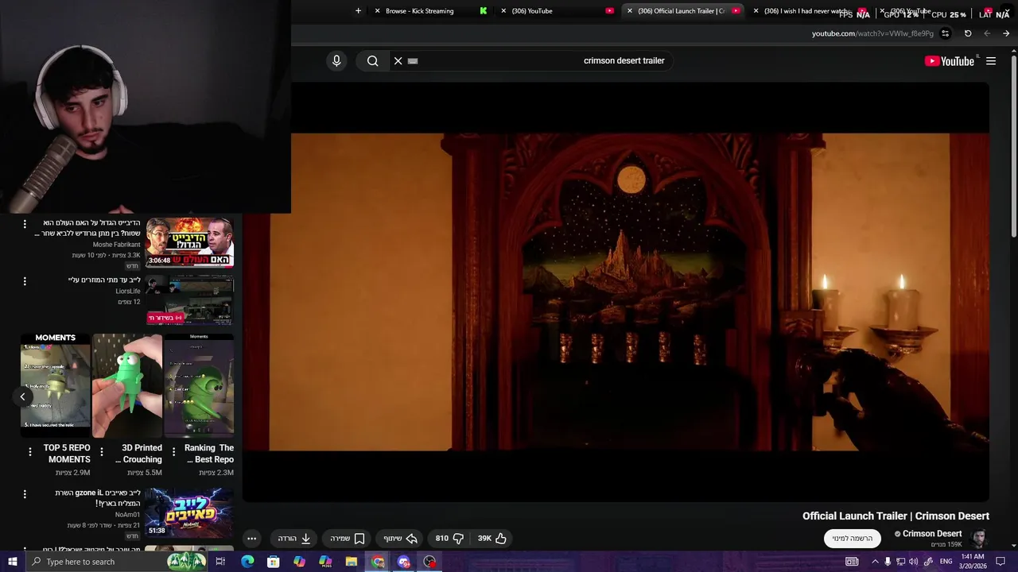Open options for NoAm01 gzone iL video
Image resolution: width=1018 pixels, height=572 pixels.
[x=25, y=494]
